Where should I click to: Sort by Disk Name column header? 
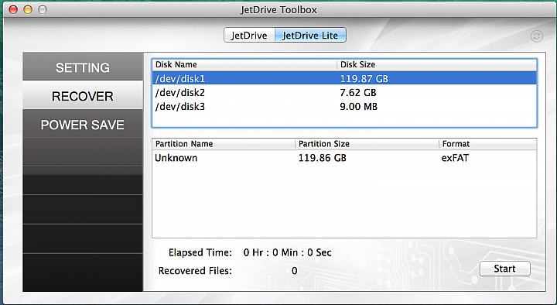coord(244,64)
